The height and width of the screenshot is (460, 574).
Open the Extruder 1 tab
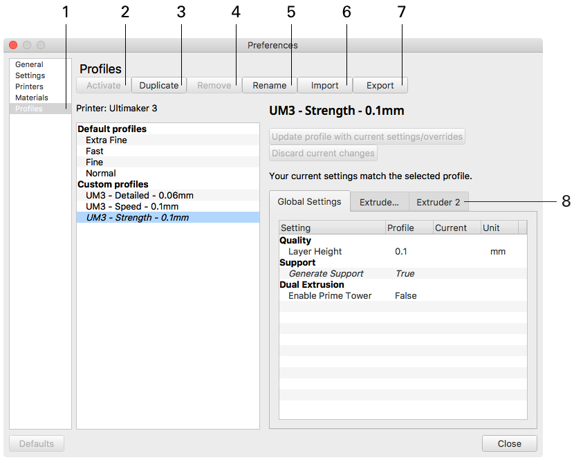[x=379, y=202]
